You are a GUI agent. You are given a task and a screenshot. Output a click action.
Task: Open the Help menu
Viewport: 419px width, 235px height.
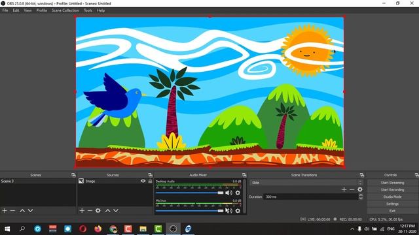pyautogui.click(x=101, y=10)
